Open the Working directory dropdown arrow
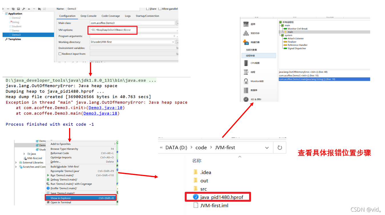 pos(173,42)
